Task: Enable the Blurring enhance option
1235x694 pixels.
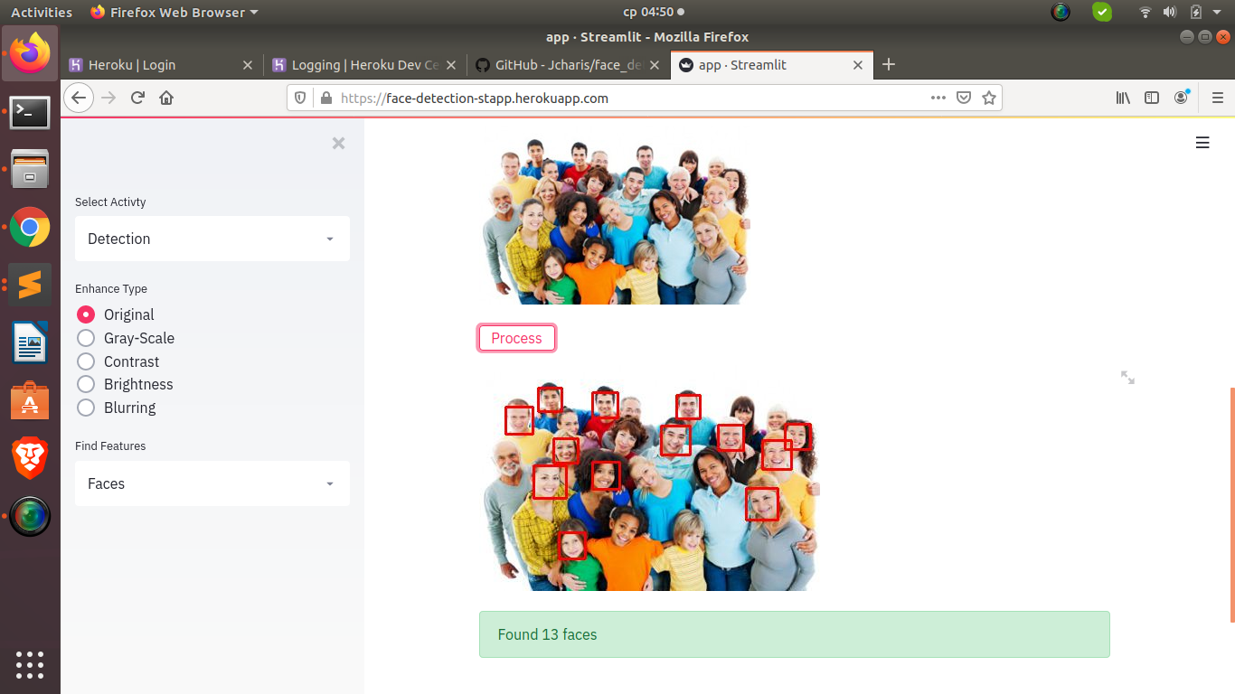Action: 86,408
